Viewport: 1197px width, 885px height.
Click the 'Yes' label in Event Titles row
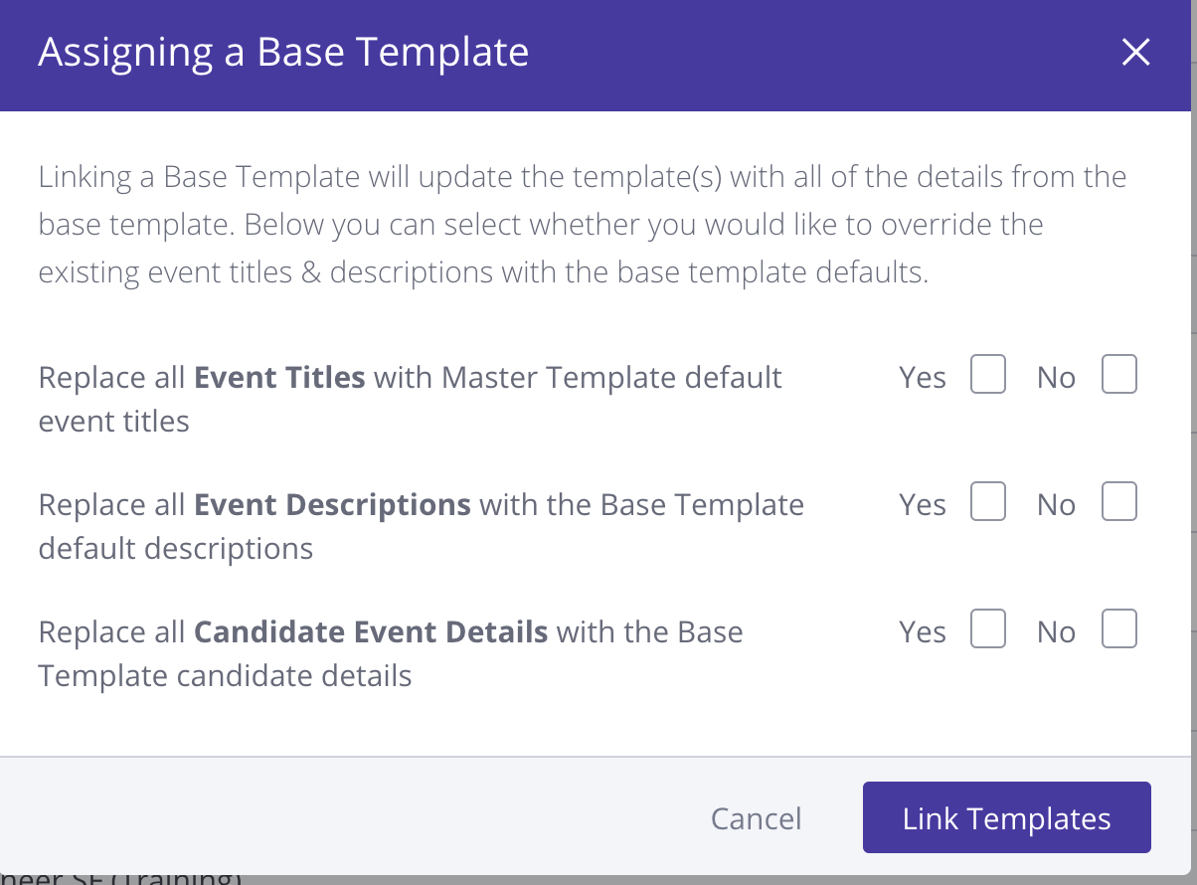[923, 378]
